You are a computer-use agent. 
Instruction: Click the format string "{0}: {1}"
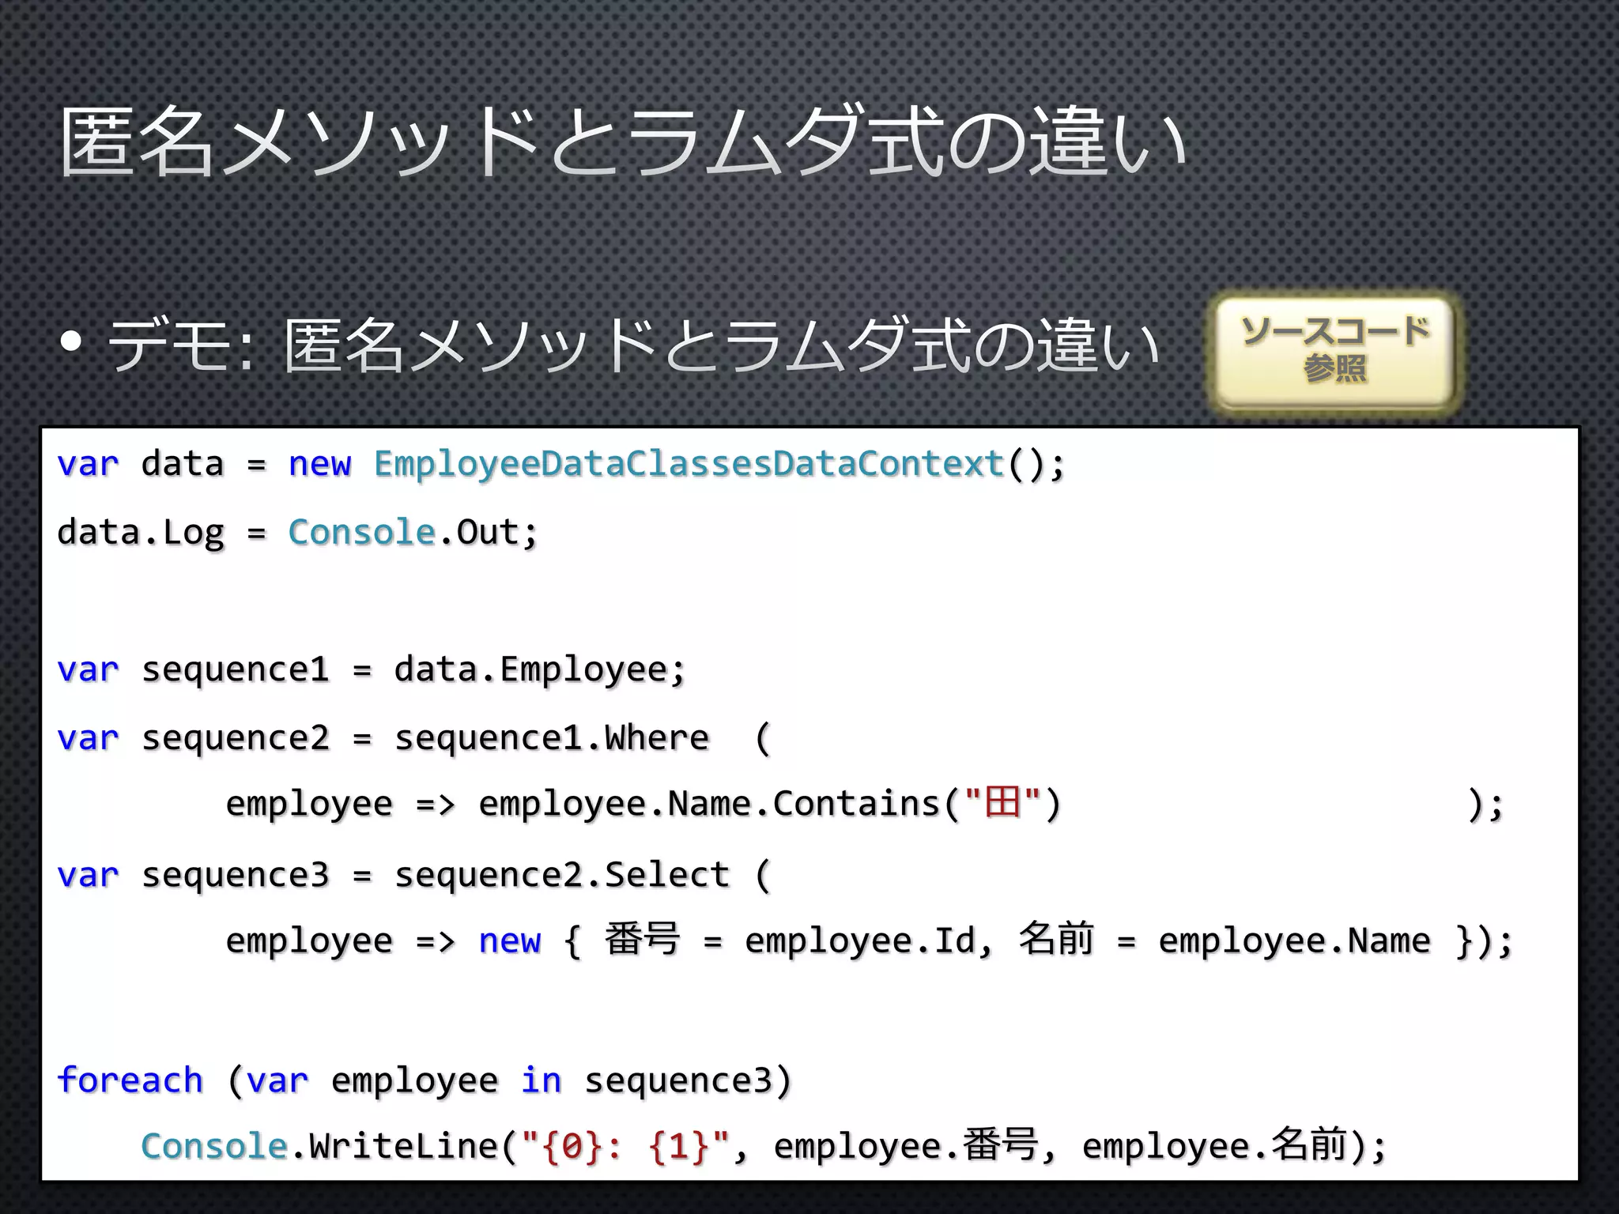pos(626,1147)
